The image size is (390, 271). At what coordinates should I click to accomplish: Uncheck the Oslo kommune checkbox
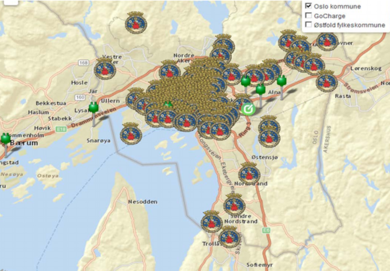pos(309,6)
